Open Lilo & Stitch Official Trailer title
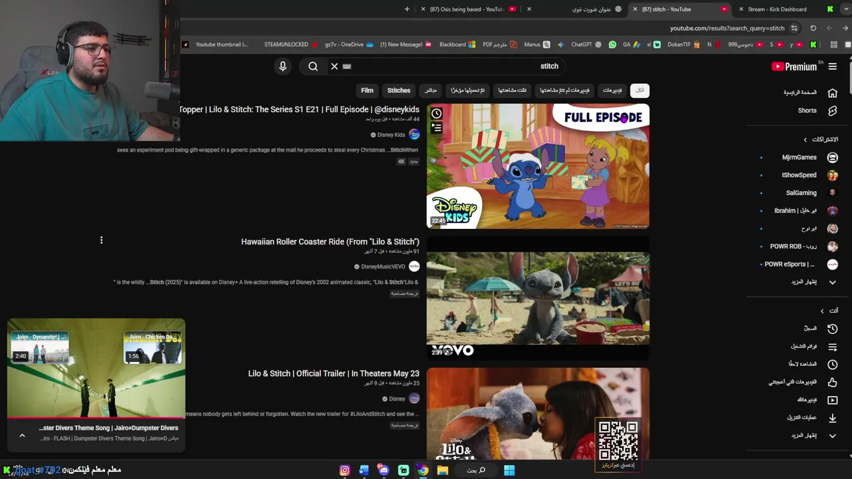 (x=333, y=374)
